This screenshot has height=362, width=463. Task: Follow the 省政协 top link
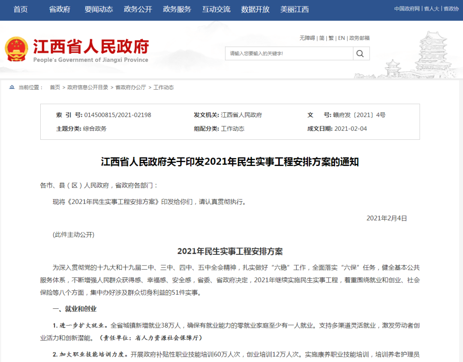click(x=451, y=9)
